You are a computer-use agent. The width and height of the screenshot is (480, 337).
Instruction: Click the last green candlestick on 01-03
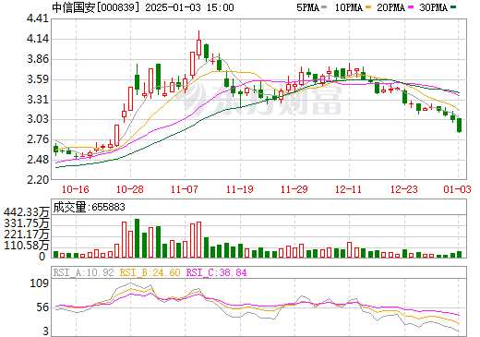460,126
